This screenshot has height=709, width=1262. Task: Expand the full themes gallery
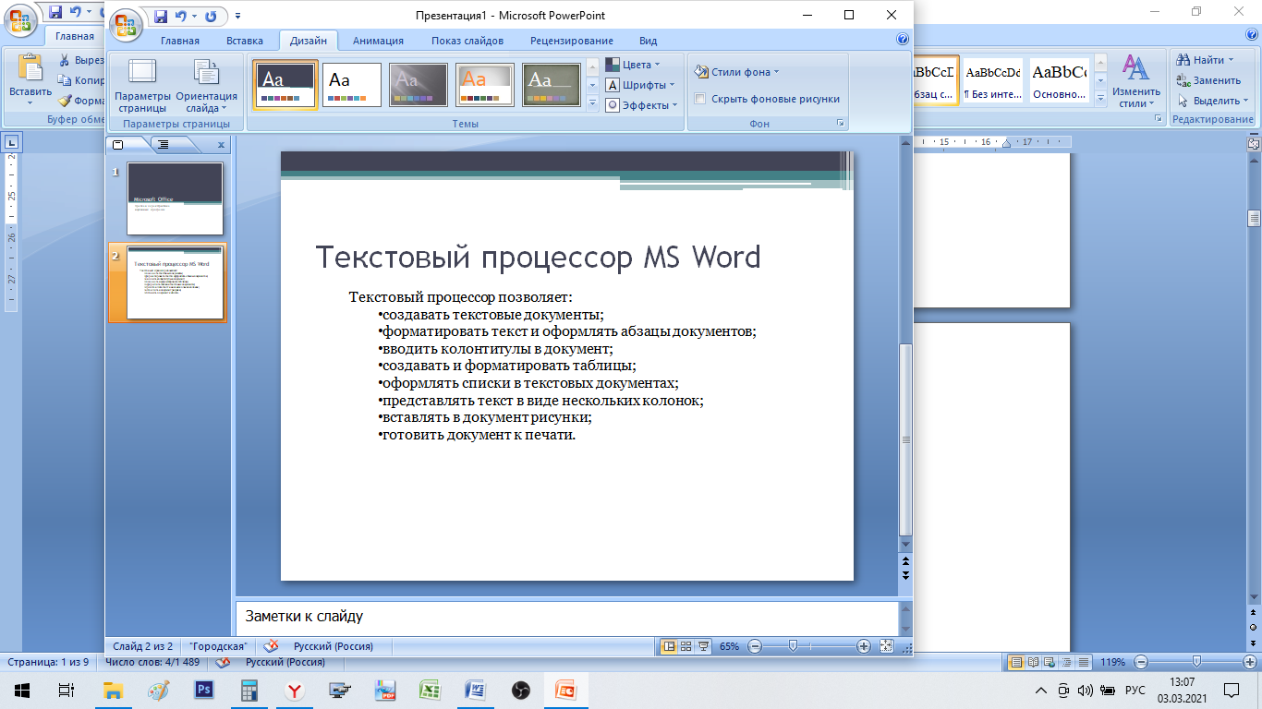click(x=592, y=103)
